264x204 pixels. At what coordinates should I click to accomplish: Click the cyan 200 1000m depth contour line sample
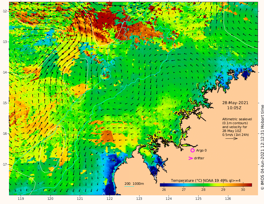point(129,186)
